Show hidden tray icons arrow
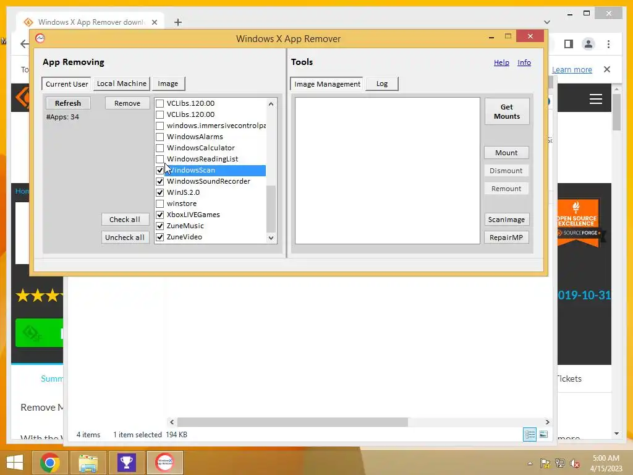 pyautogui.click(x=530, y=463)
